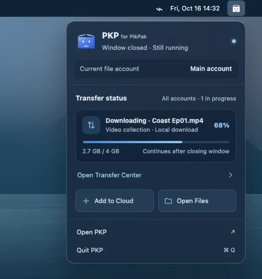
Task: Click the 2.7 GB / 4 GB size text
Action: point(101,151)
